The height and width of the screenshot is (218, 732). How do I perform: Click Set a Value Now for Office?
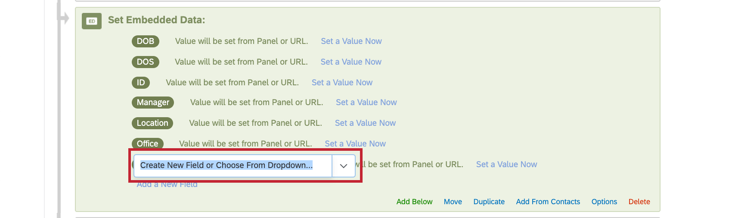355,144
